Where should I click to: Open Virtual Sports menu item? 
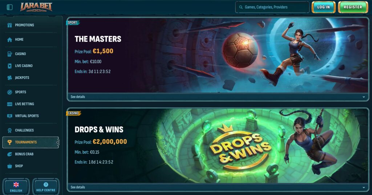[27, 116]
